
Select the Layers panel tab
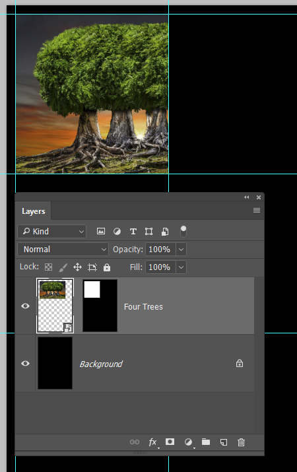tap(34, 211)
